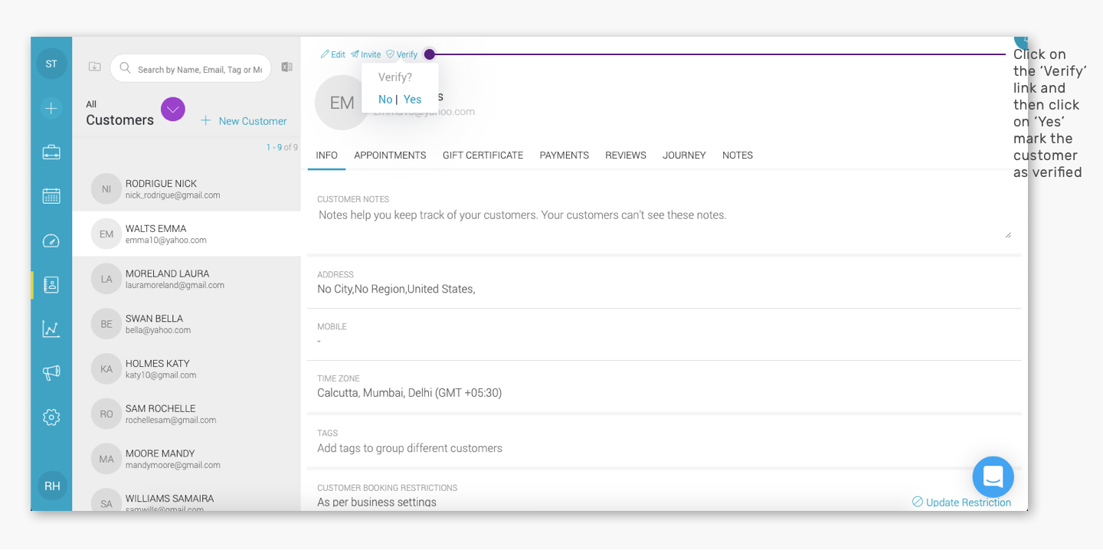Switch to the APPOINTMENTS tab
This screenshot has width=1103, height=550.
(390, 156)
